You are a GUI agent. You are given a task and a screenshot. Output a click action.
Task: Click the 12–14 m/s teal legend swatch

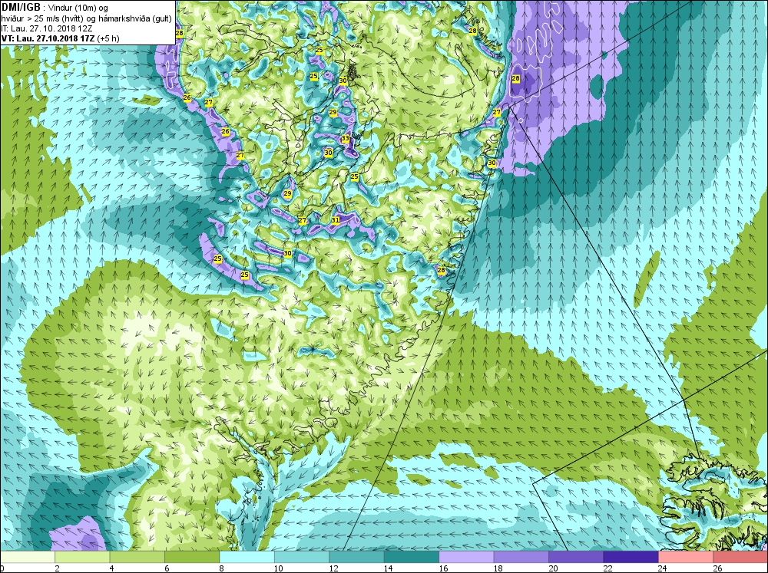[356, 558]
